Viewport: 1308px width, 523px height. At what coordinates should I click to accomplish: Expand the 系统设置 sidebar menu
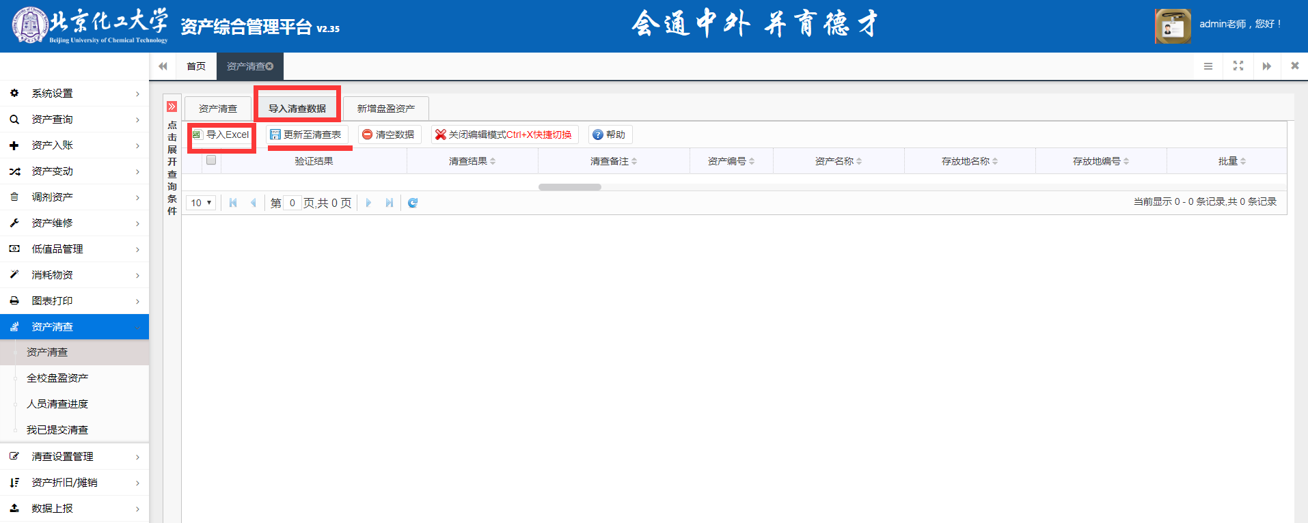tap(74, 94)
